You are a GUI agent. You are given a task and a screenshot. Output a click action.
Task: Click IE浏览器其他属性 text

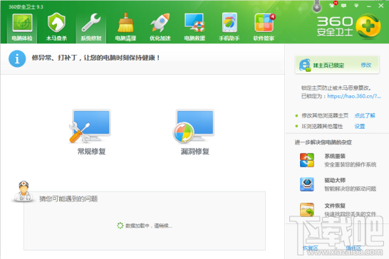322,127
